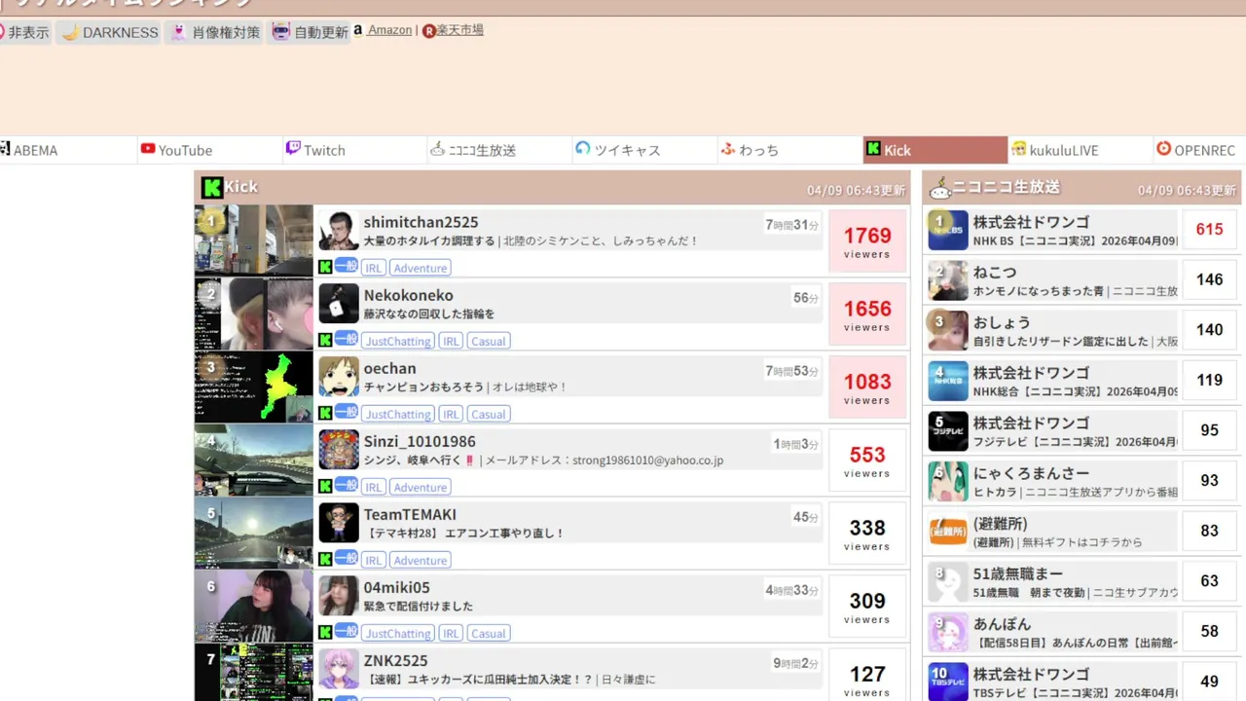
Task: Click Adventure tag under shimitchan2525
Action: pos(421,268)
